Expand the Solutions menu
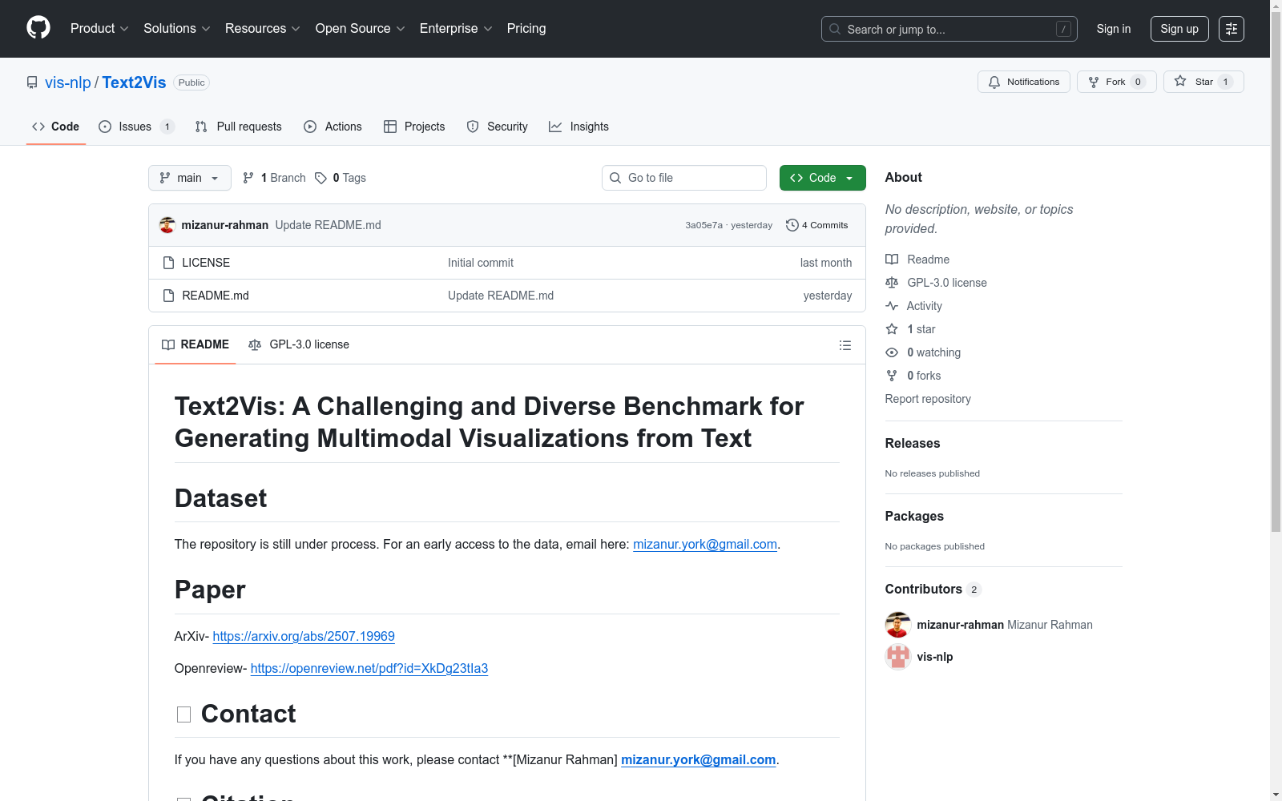This screenshot has width=1282, height=801. coord(177,29)
